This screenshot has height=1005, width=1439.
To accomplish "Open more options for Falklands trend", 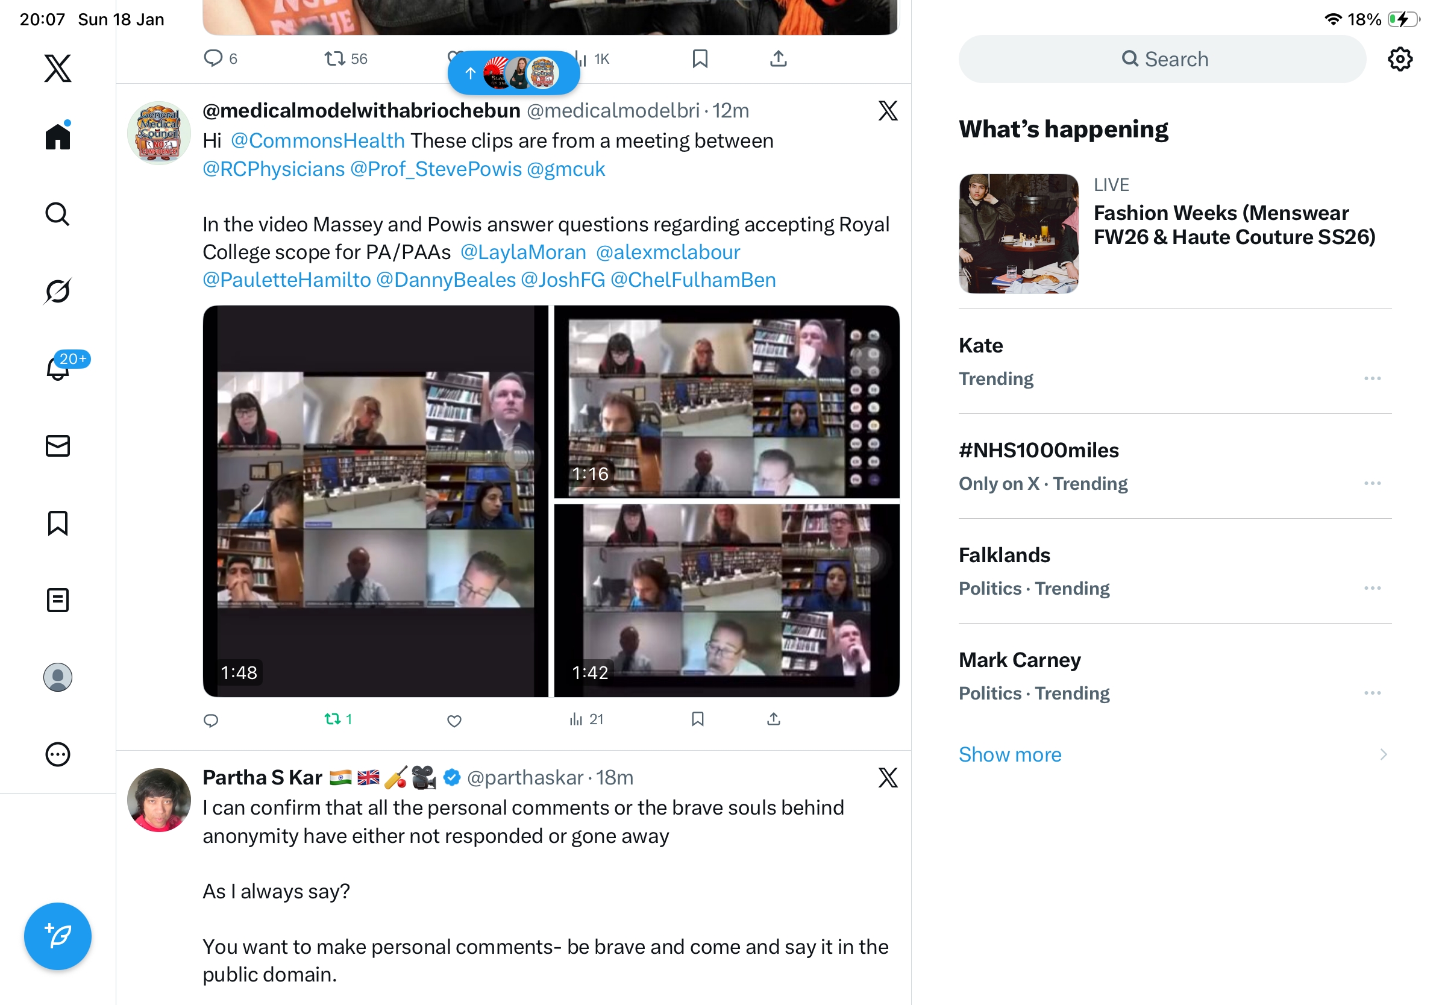I will pyautogui.click(x=1372, y=588).
